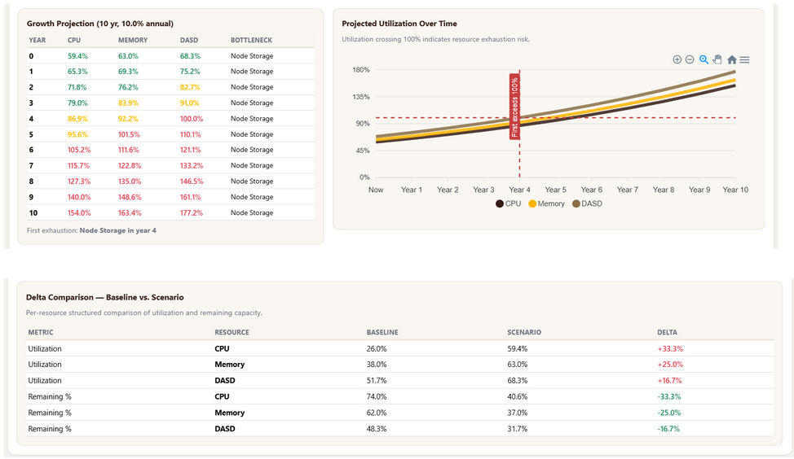Click the '+16.7%' delta value
The width and height of the screenshot is (794, 459).
pos(669,381)
